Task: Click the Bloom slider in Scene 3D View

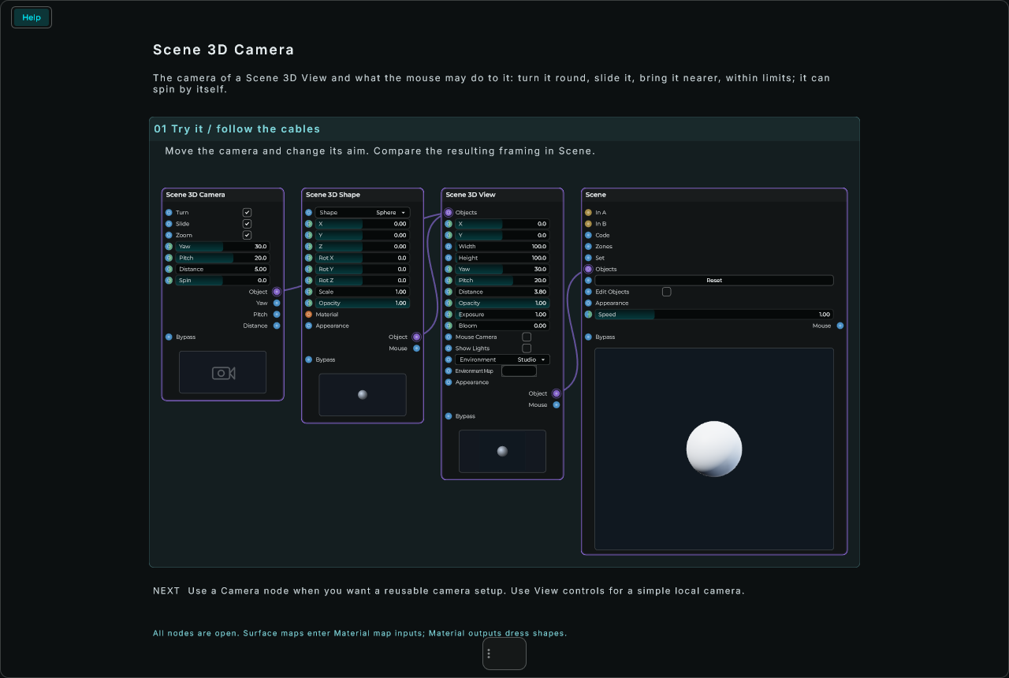Action: point(502,326)
